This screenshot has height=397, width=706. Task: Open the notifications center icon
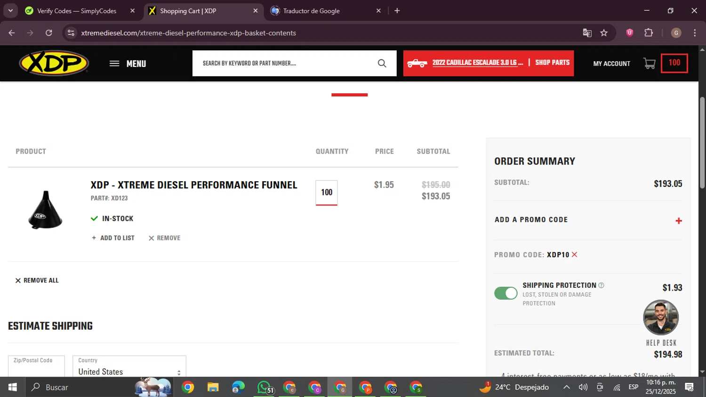(x=690, y=387)
